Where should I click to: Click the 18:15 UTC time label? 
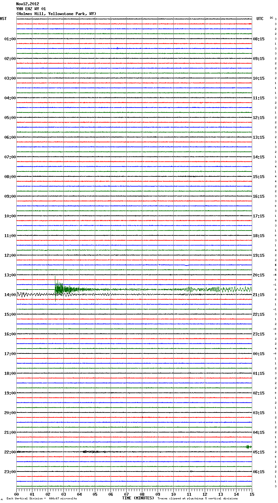[259, 236]
